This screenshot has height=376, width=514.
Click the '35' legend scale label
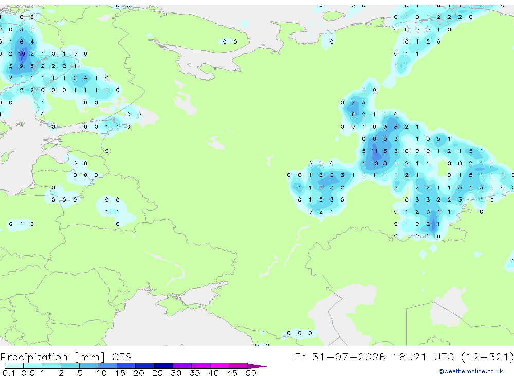[x=195, y=373]
